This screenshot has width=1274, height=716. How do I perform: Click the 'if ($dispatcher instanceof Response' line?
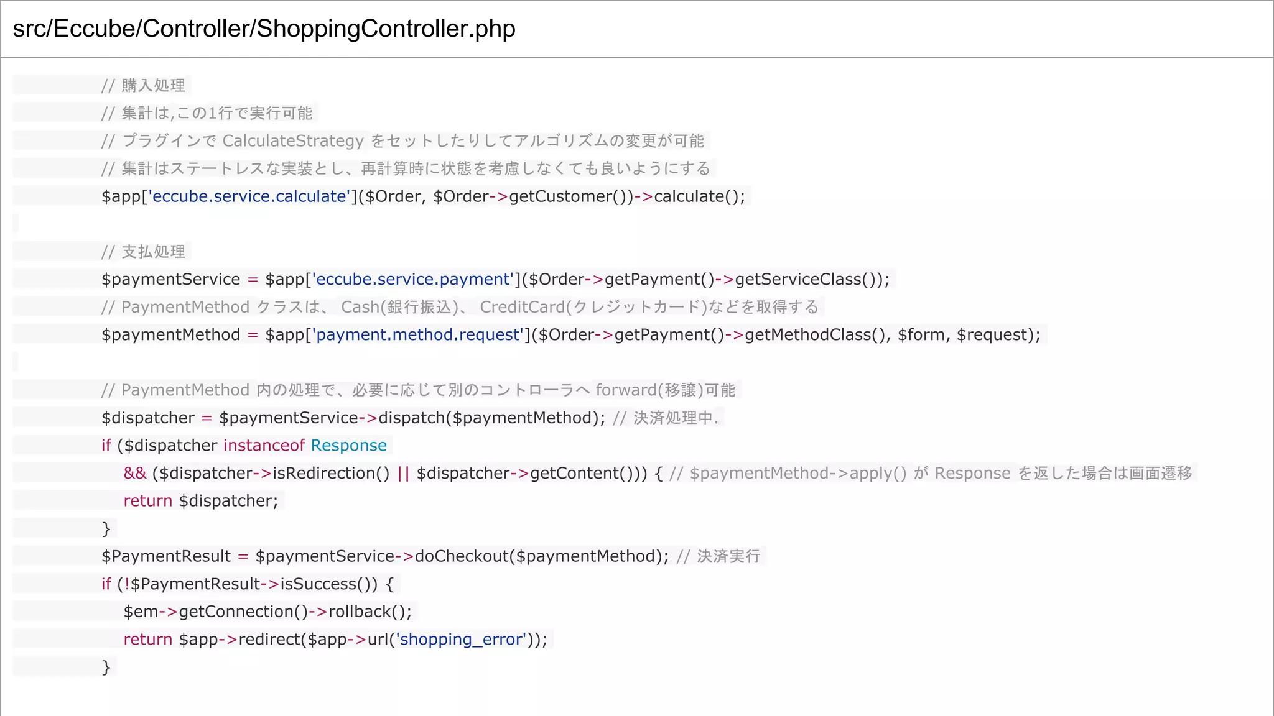point(244,446)
